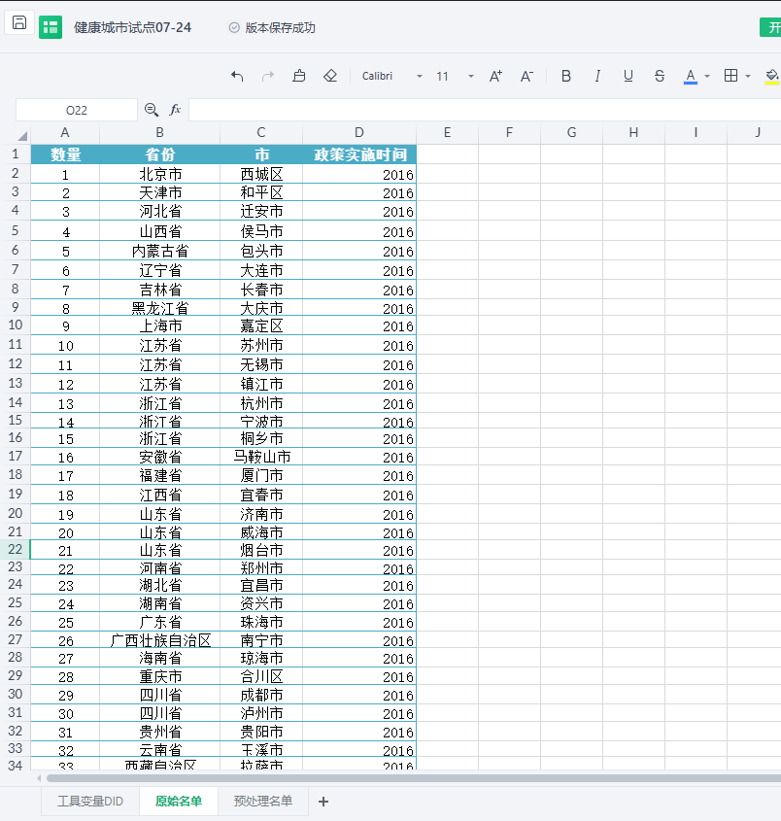The width and height of the screenshot is (781, 821).
Task: Click the select-all corner triangle
Action: click(x=22, y=136)
